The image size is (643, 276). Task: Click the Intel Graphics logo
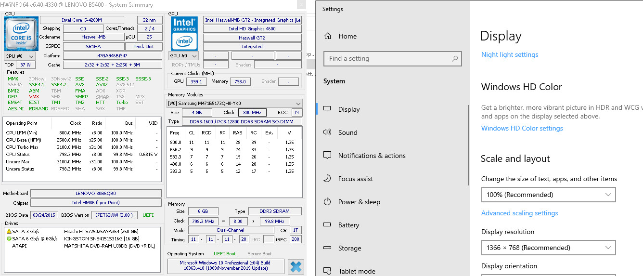pyautogui.click(x=184, y=33)
